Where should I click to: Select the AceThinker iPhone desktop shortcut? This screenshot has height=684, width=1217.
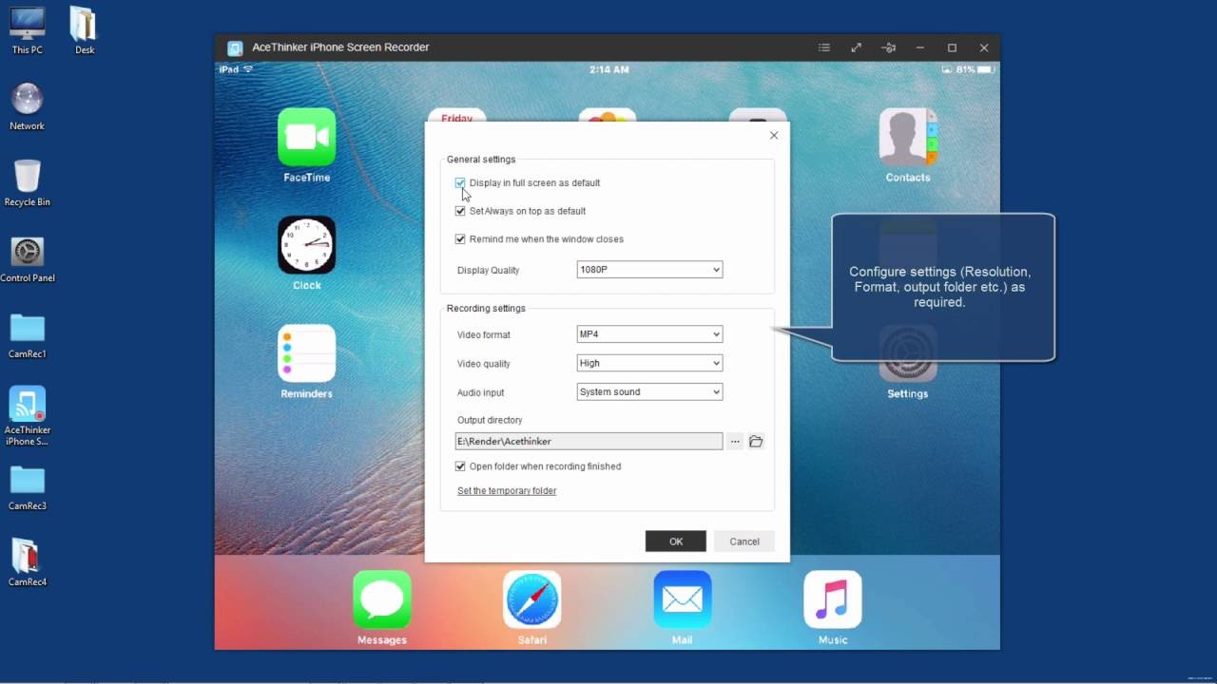coord(27,415)
